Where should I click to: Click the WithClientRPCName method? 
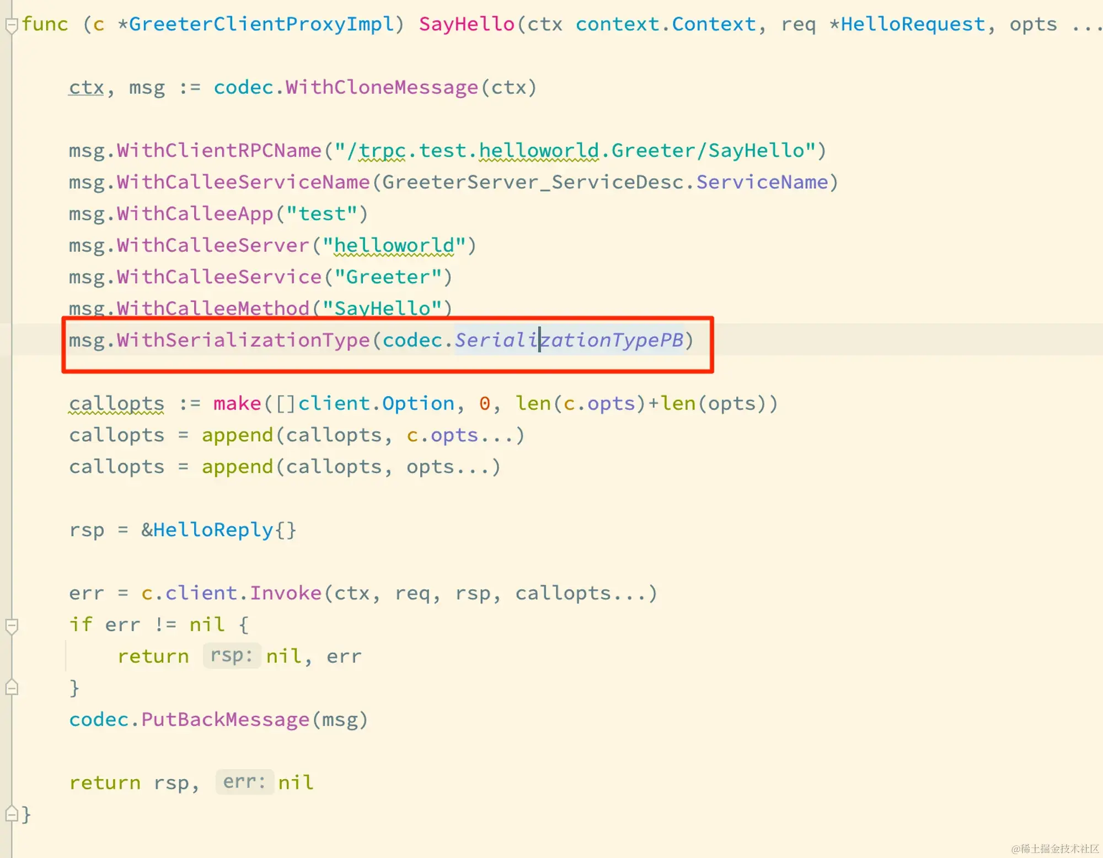pos(219,150)
